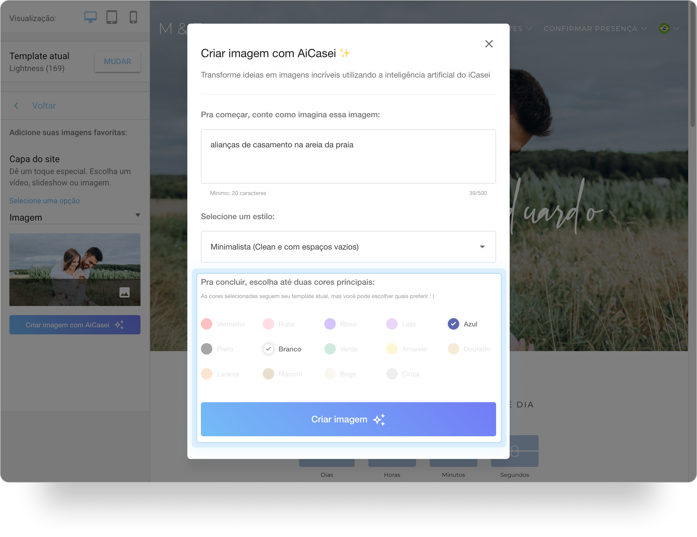This screenshot has width=697, height=537.
Task: Expand the CONFIRMAR PRESENÇA menu
Action: coord(644,28)
